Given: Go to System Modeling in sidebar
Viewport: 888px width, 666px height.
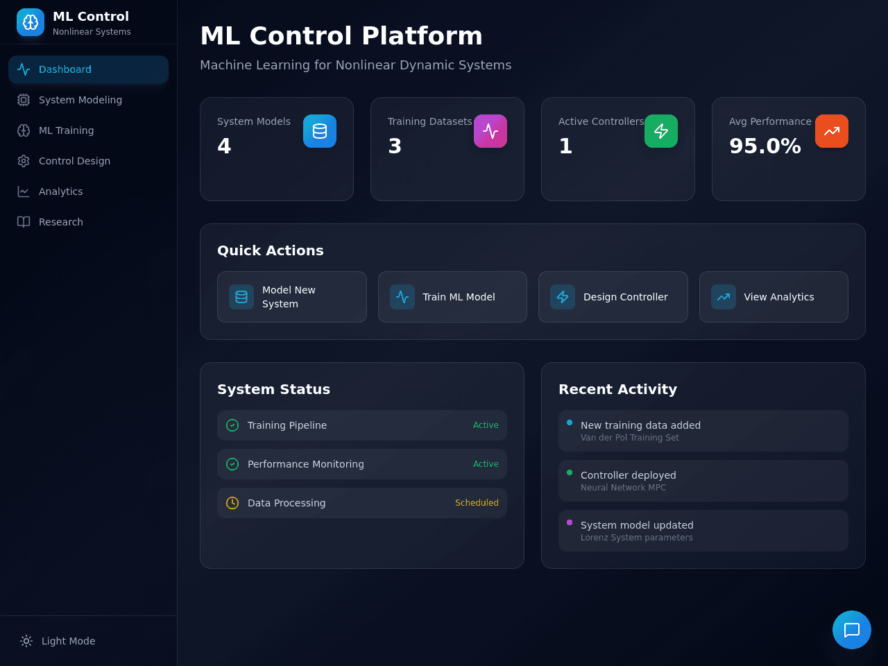Looking at the screenshot, I should click(x=88, y=100).
